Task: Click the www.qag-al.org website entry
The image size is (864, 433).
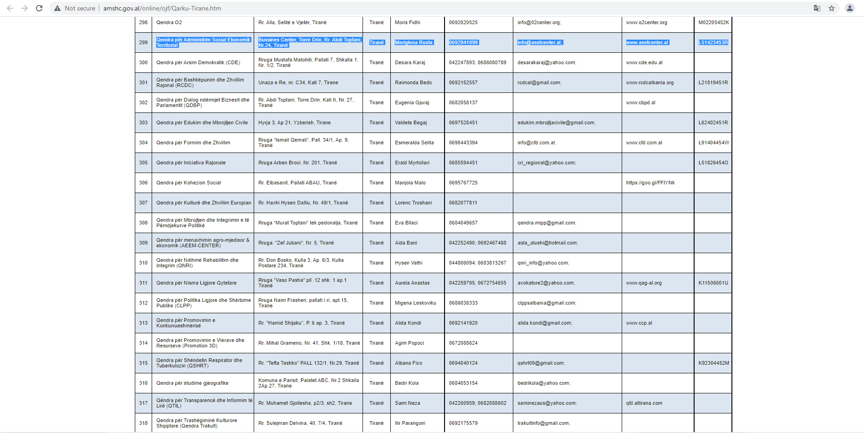Action: (x=644, y=283)
